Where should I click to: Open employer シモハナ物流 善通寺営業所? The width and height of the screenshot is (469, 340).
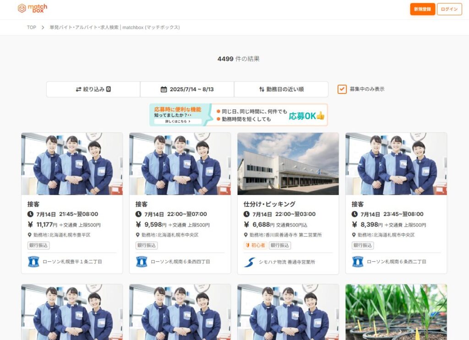coord(287,262)
